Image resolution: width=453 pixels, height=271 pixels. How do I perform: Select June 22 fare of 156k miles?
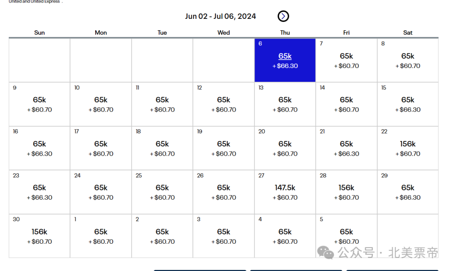point(408,148)
